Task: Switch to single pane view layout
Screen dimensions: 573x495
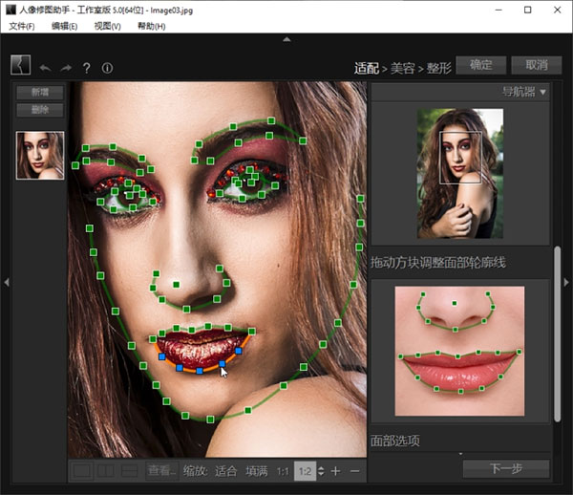Action: click(x=83, y=471)
